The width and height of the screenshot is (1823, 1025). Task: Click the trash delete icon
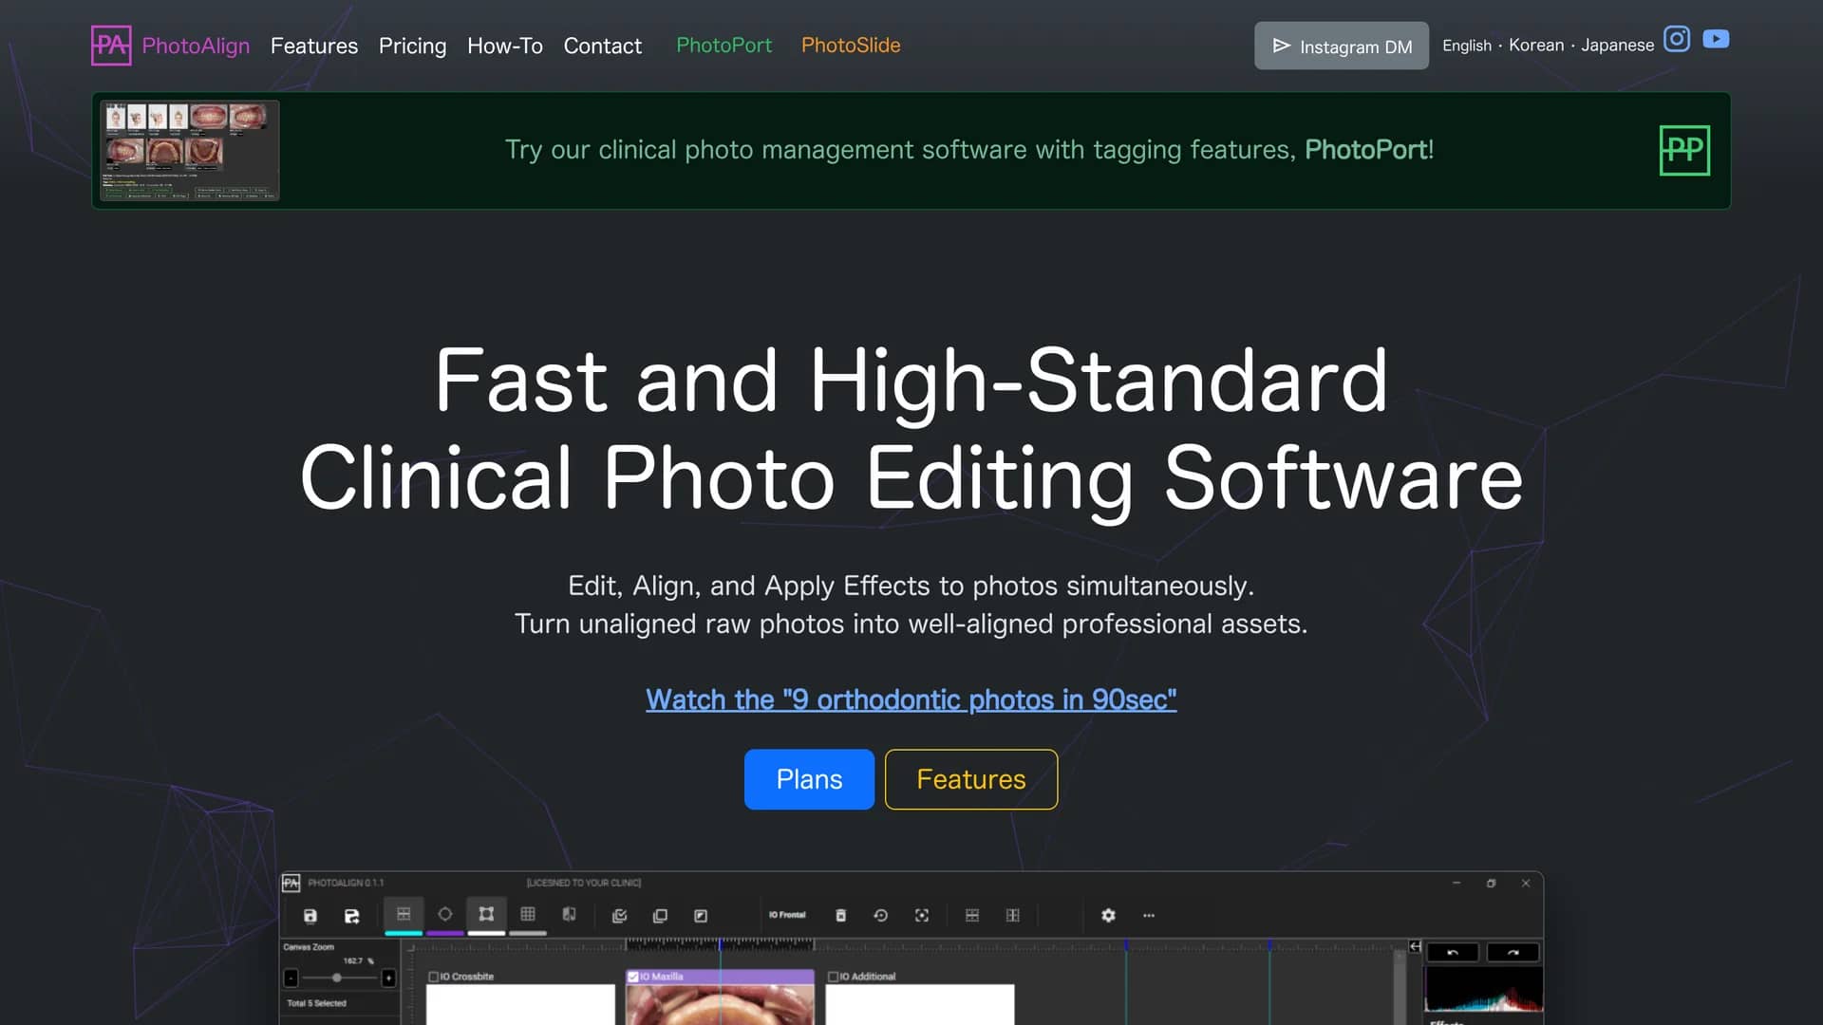point(840,916)
